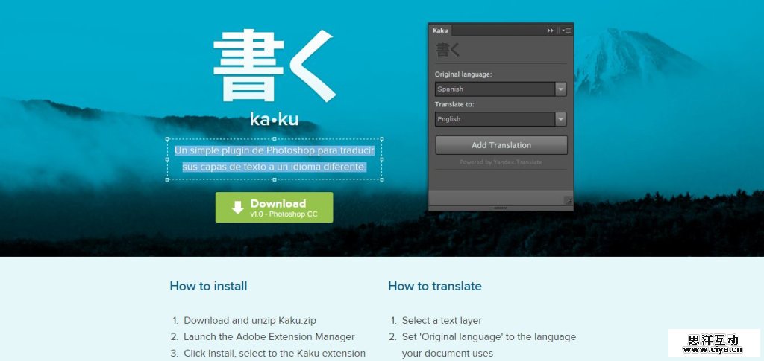
Task: Select the Spanish original language field
Action: coord(495,89)
